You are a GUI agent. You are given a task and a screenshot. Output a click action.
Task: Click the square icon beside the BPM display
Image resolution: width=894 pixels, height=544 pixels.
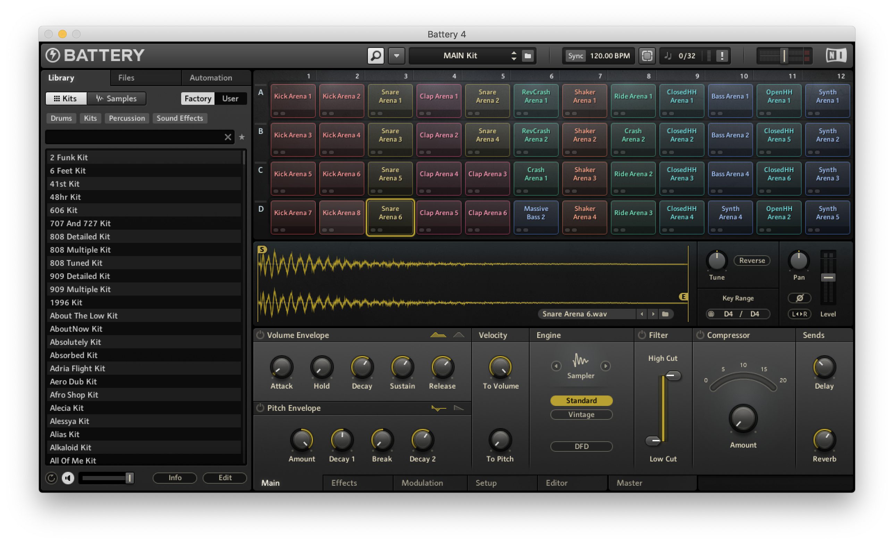coord(647,56)
